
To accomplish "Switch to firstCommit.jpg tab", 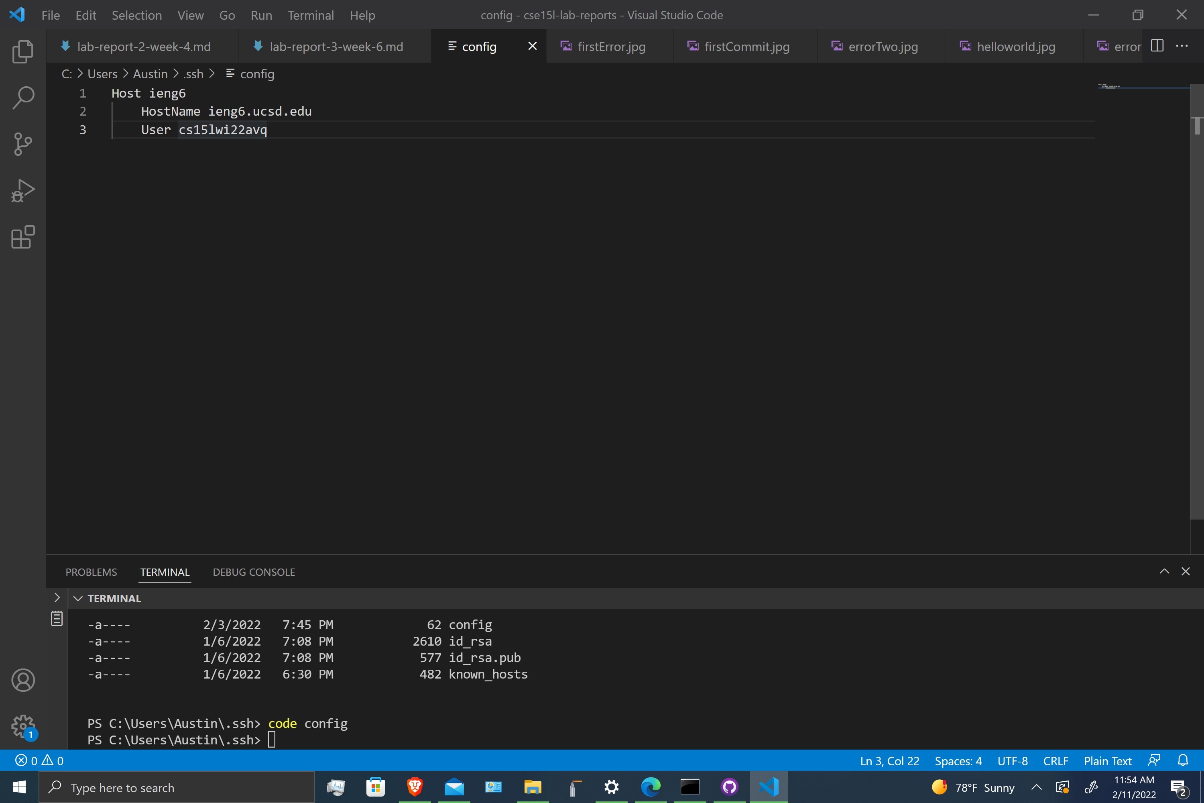I will 745,46.
